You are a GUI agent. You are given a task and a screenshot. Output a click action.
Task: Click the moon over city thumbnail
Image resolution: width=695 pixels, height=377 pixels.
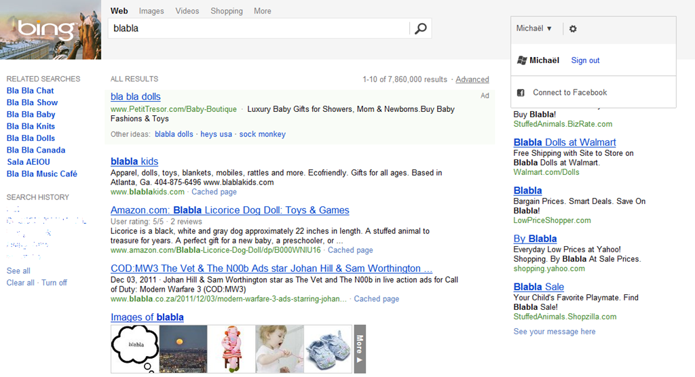click(183, 349)
